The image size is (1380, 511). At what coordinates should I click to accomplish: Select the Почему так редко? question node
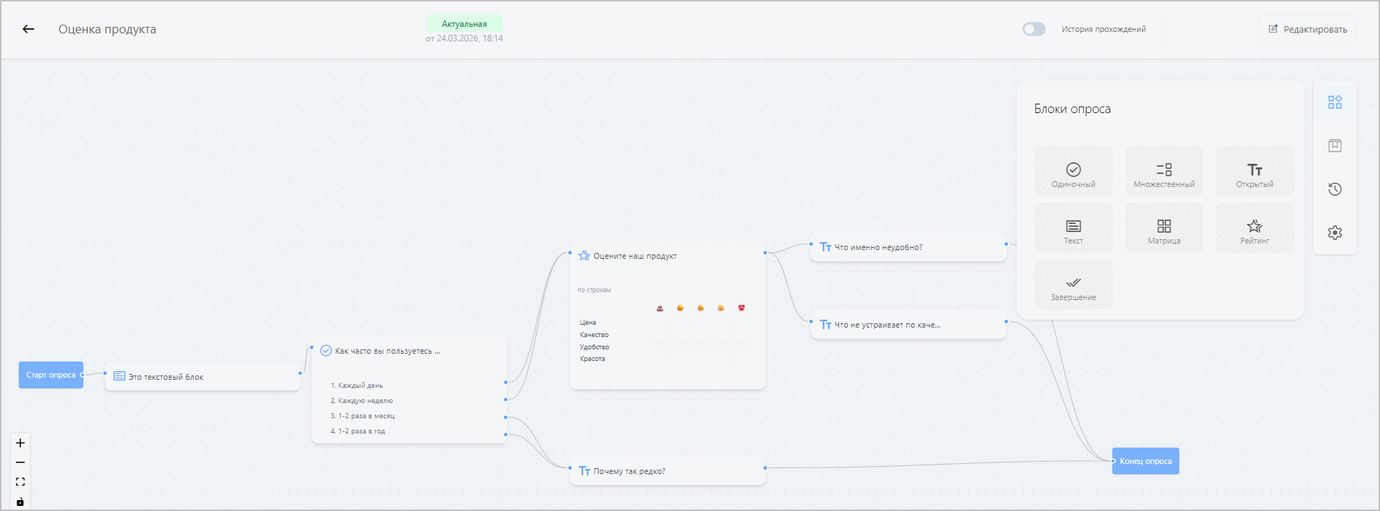[x=667, y=471]
